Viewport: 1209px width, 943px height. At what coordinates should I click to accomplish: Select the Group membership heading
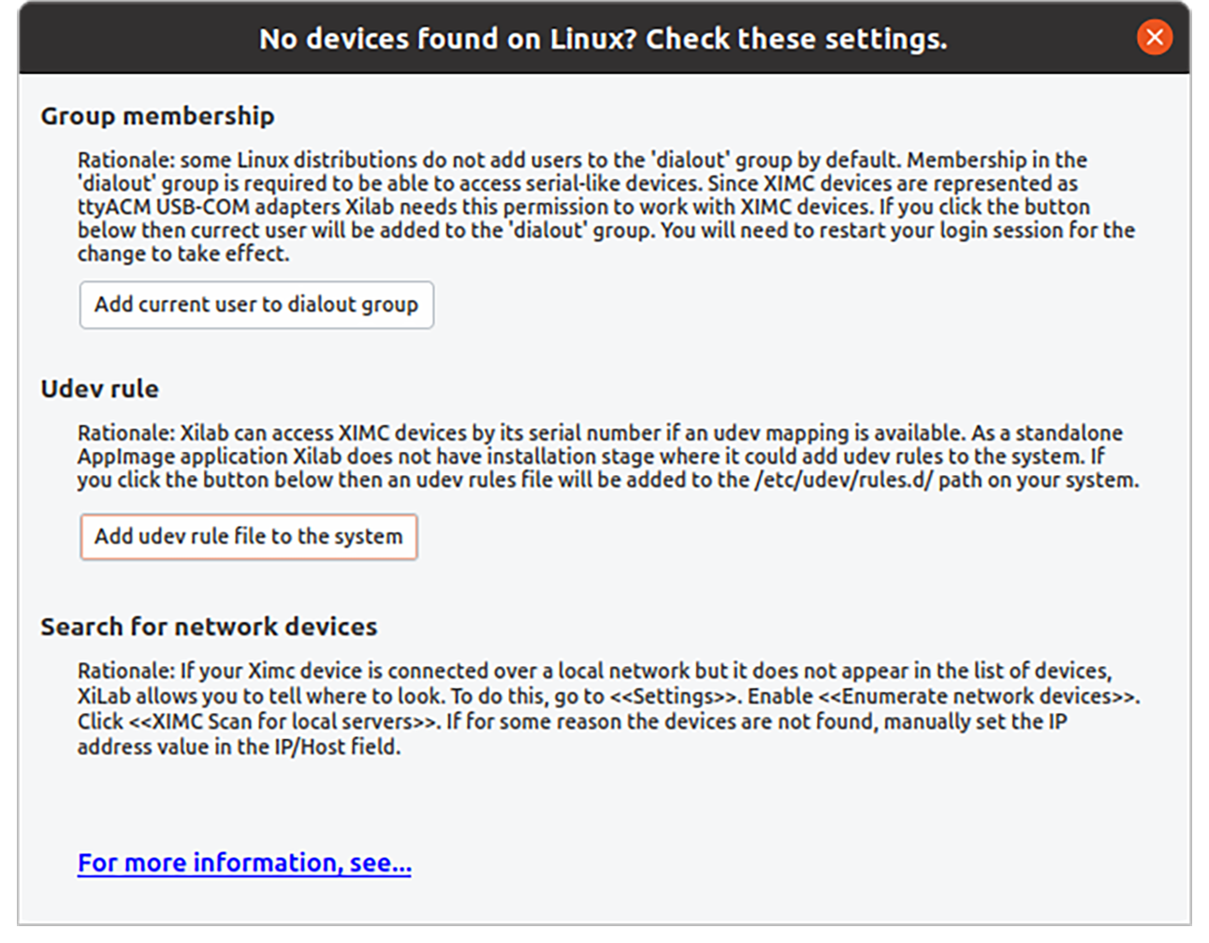click(x=157, y=116)
